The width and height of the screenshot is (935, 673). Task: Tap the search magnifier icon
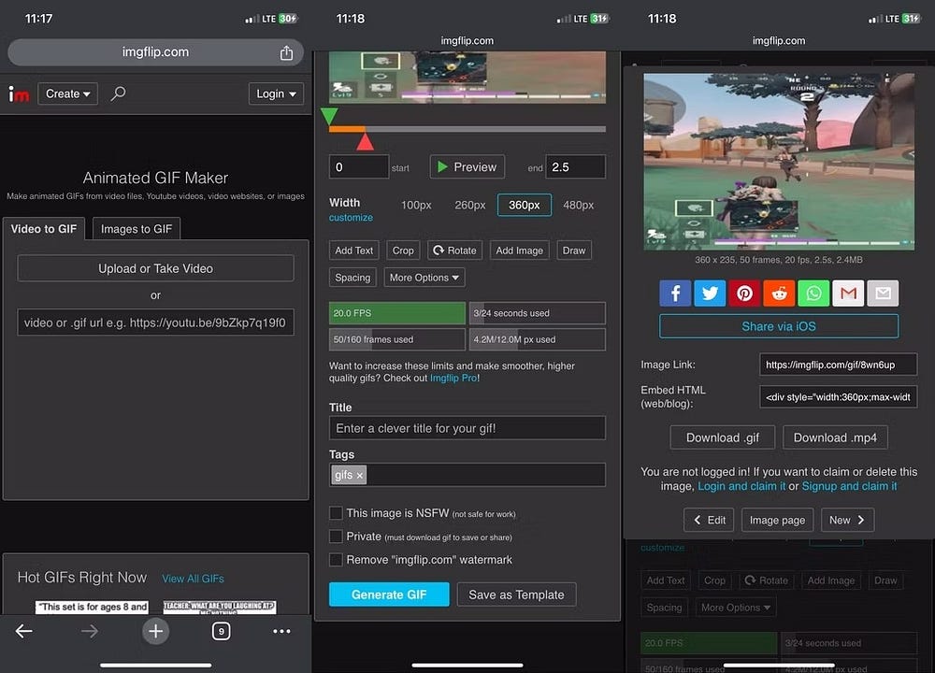coord(118,93)
